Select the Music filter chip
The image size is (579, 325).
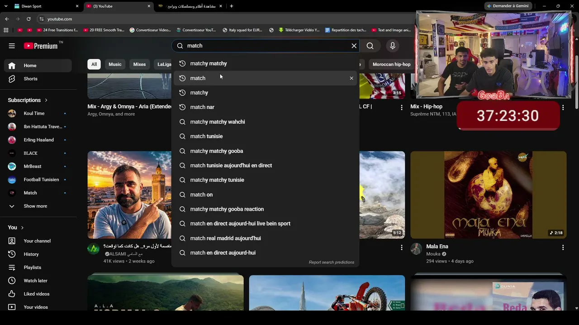(x=115, y=64)
